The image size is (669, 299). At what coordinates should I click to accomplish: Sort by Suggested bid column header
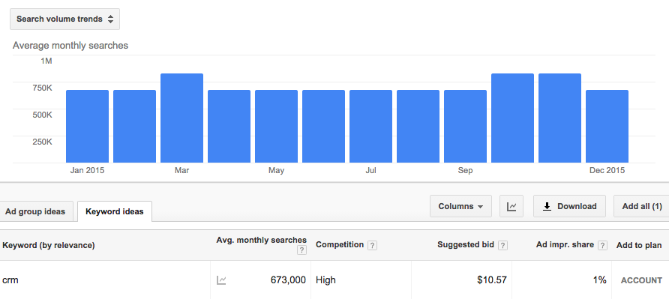pos(466,245)
